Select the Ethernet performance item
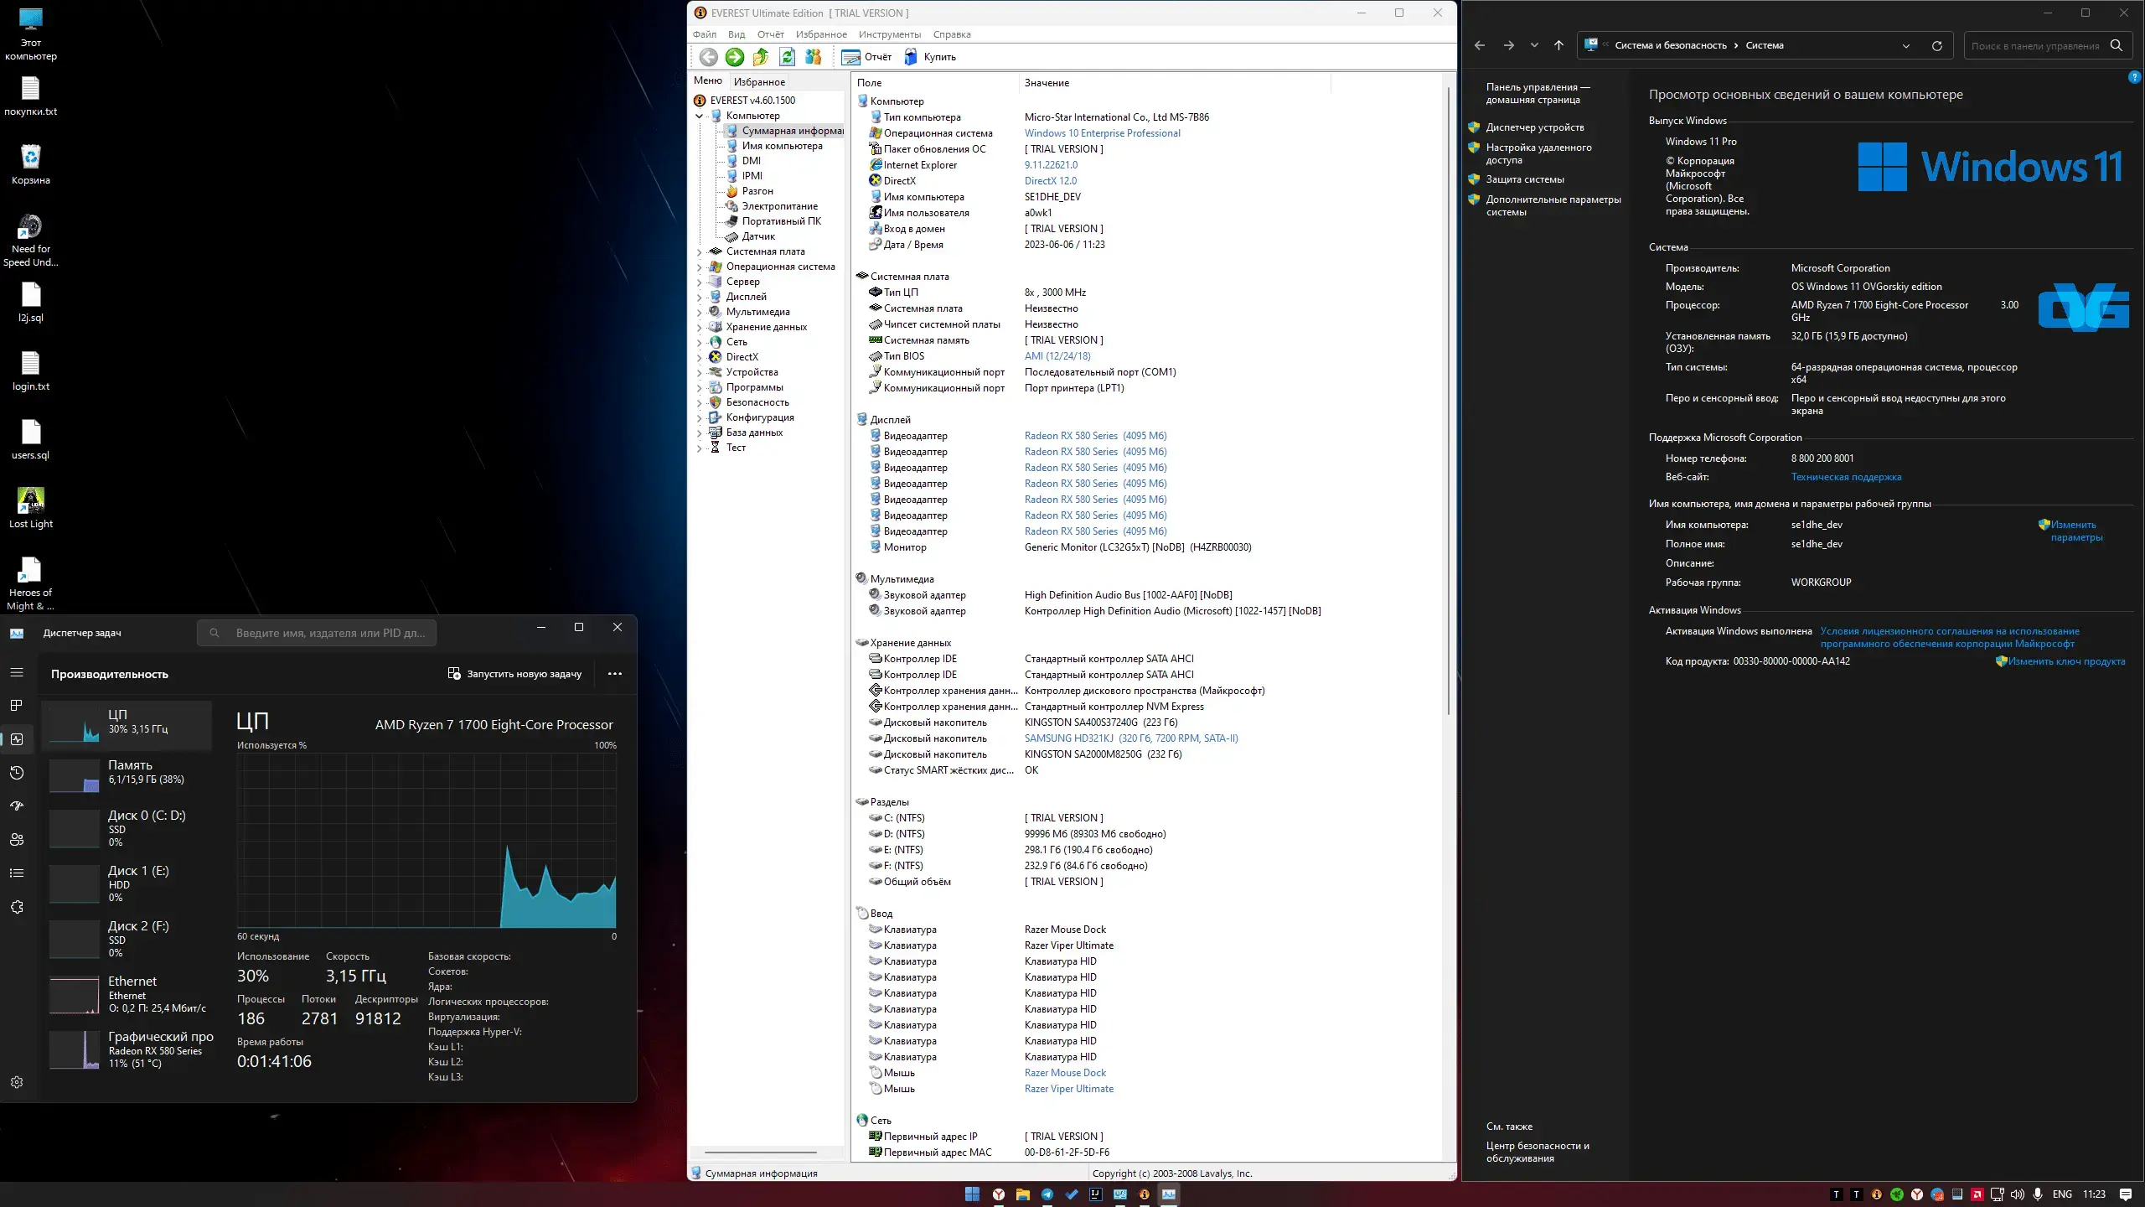 pyautogui.click(x=127, y=995)
